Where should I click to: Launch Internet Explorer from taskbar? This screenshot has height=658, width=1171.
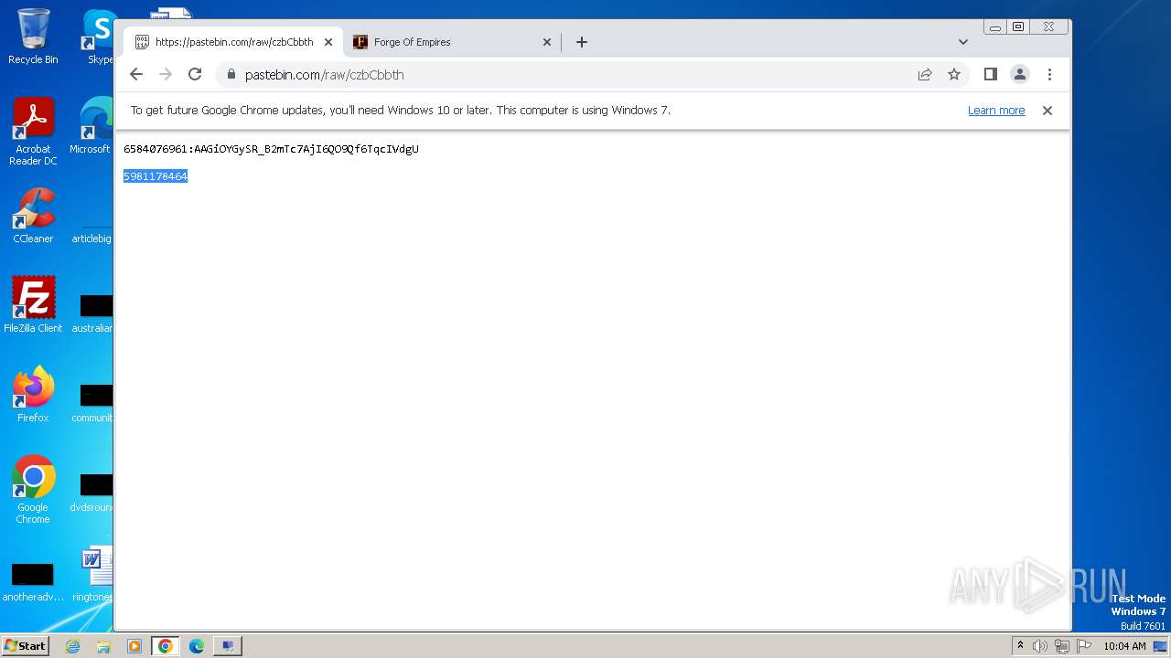(x=72, y=646)
